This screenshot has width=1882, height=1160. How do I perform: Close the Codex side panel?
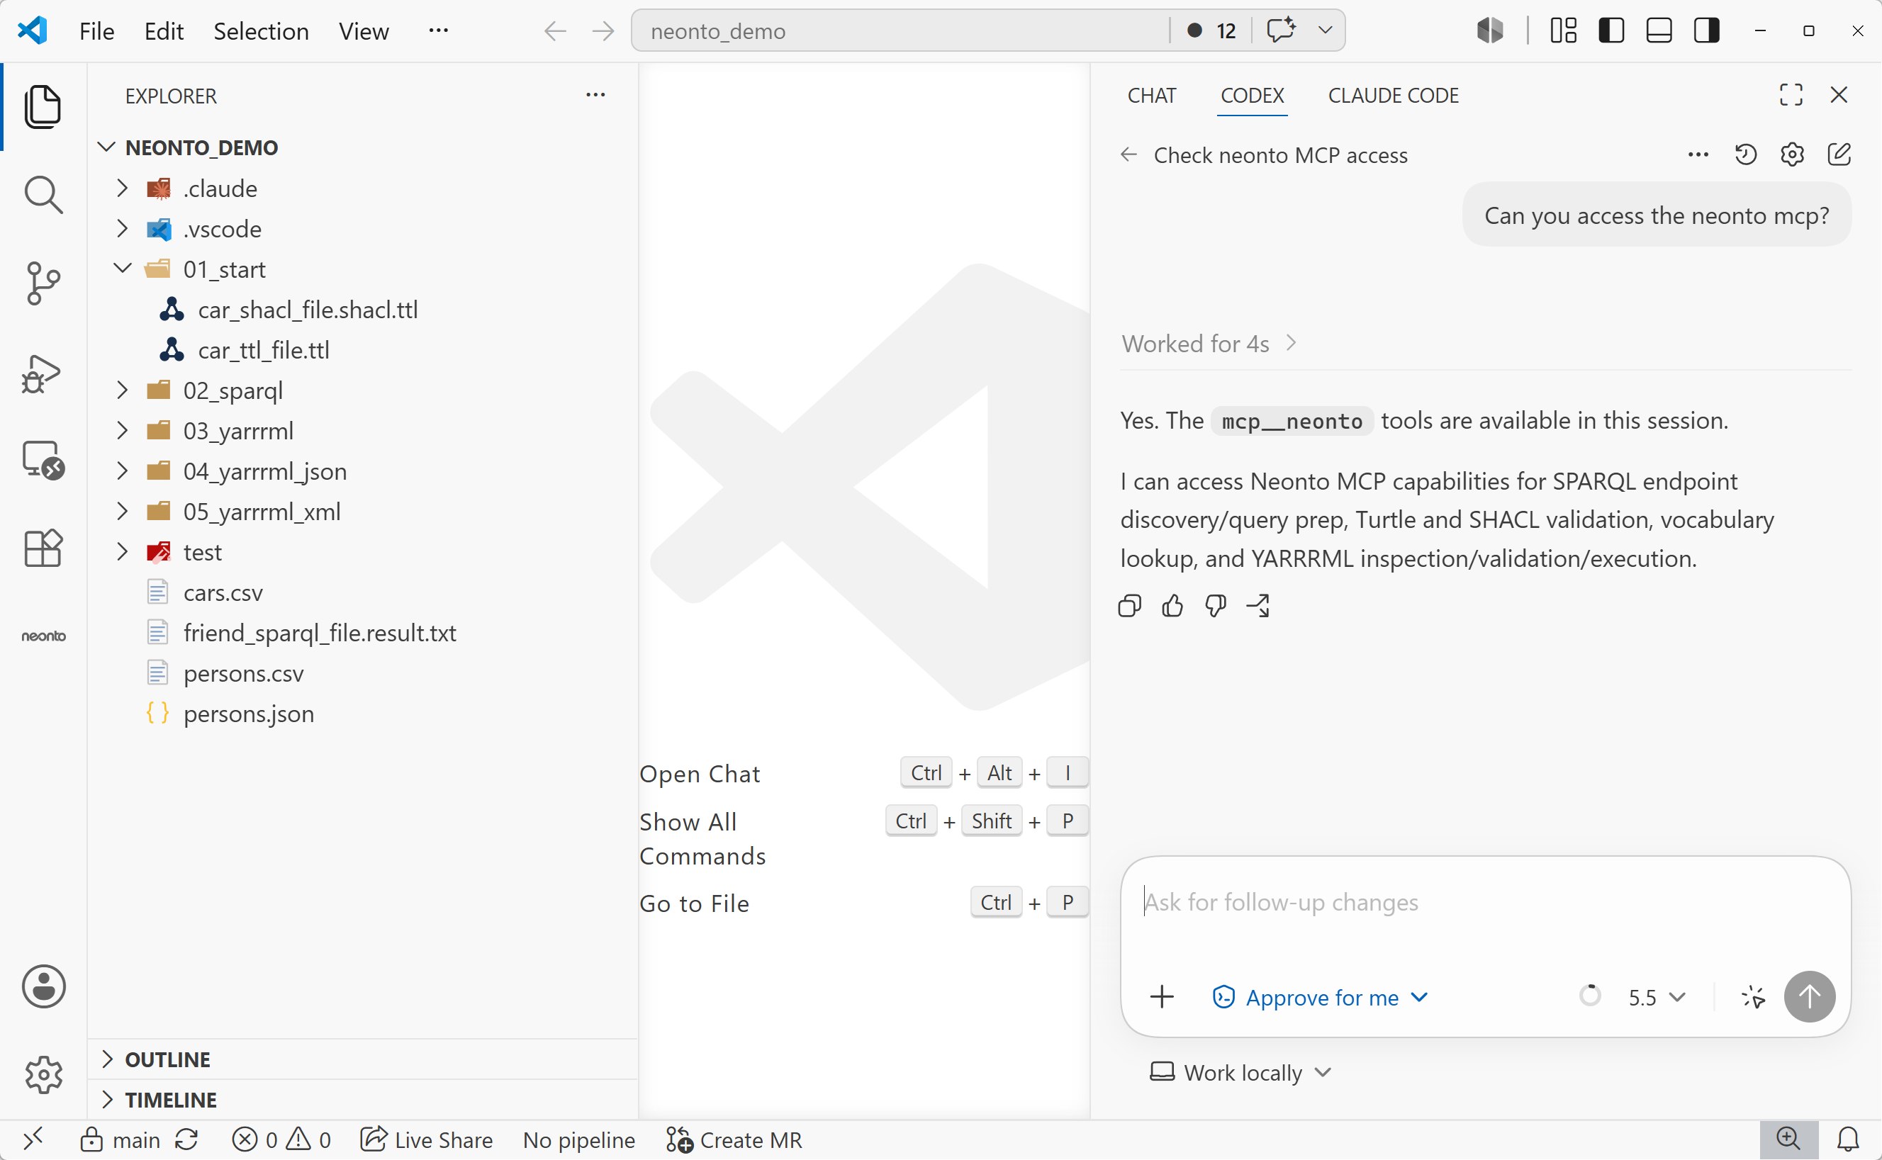tap(1839, 95)
